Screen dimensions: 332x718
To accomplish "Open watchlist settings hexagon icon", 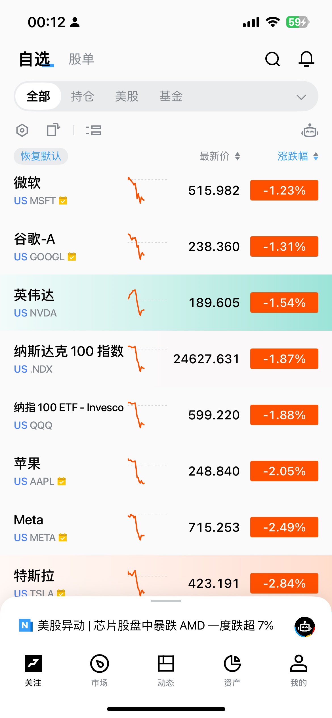I will coord(22,130).
